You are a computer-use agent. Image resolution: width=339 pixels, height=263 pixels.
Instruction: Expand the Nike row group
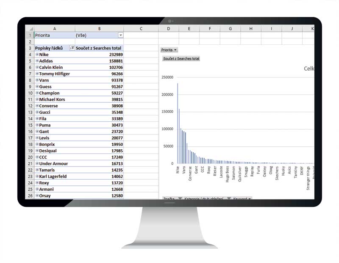click(37, 55)
